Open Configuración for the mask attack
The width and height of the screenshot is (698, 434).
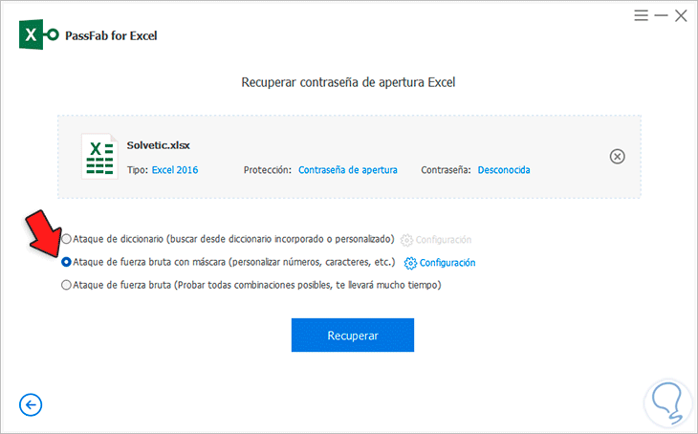click(x=447, y=263)
